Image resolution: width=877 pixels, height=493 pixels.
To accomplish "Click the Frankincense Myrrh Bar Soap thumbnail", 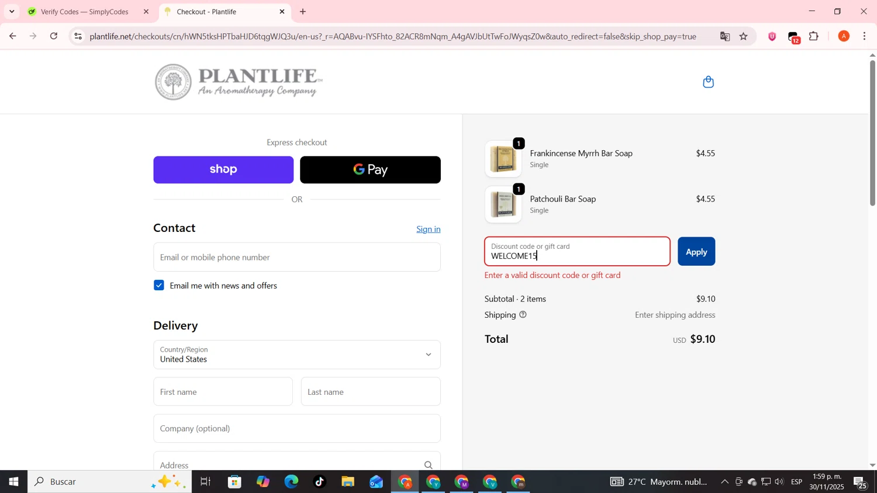I will point(503,159).
